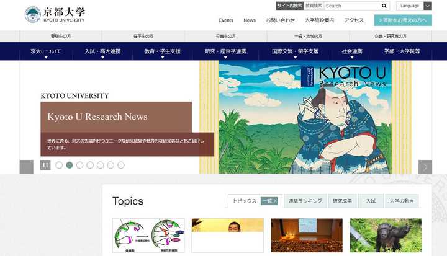Click the teal 寄附 donation button

[403, 20]
